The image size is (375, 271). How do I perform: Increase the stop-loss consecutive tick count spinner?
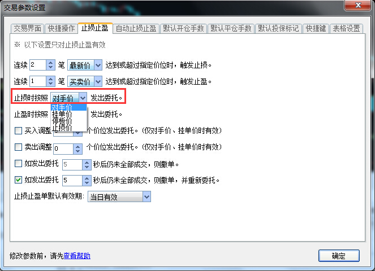click(x=50, y=63)
